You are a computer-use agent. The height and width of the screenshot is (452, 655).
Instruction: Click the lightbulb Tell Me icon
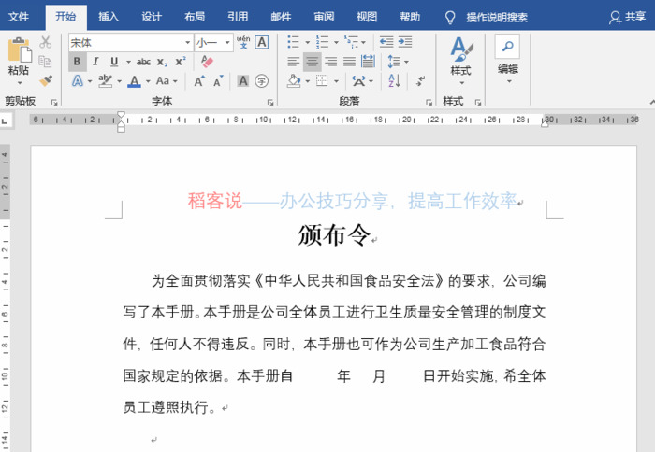click(x=450, y=18)
